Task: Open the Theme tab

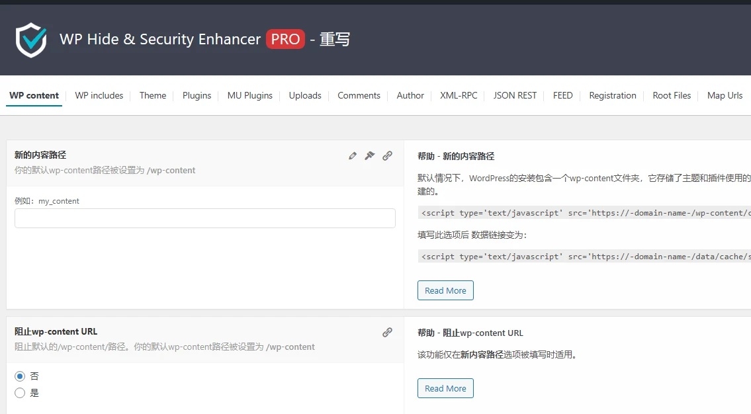Action: tap(153, 95)
